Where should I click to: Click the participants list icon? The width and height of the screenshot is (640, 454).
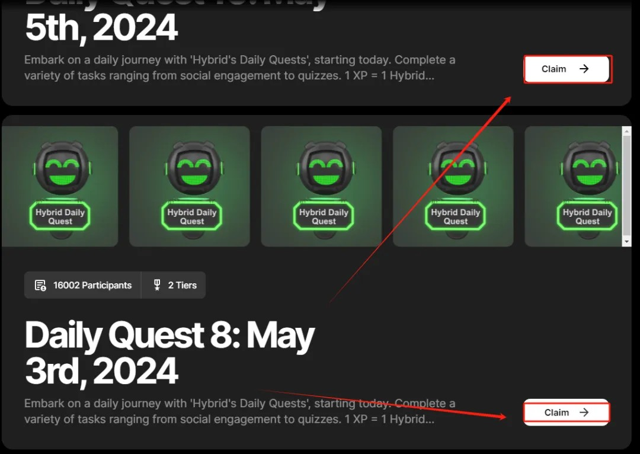pyautogui.click(x=40, y=286)
